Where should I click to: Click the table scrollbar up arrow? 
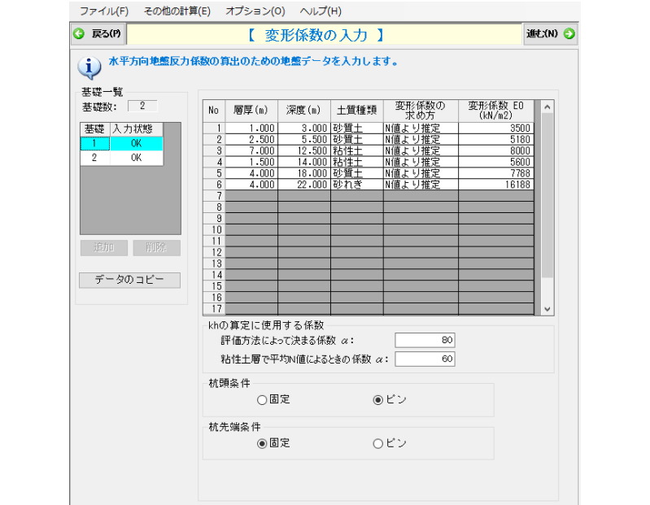547,107
